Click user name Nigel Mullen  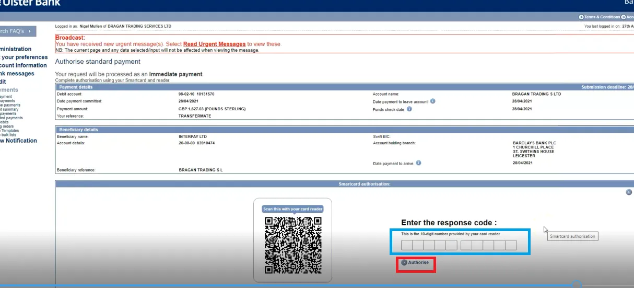click(x=90, y=26)
